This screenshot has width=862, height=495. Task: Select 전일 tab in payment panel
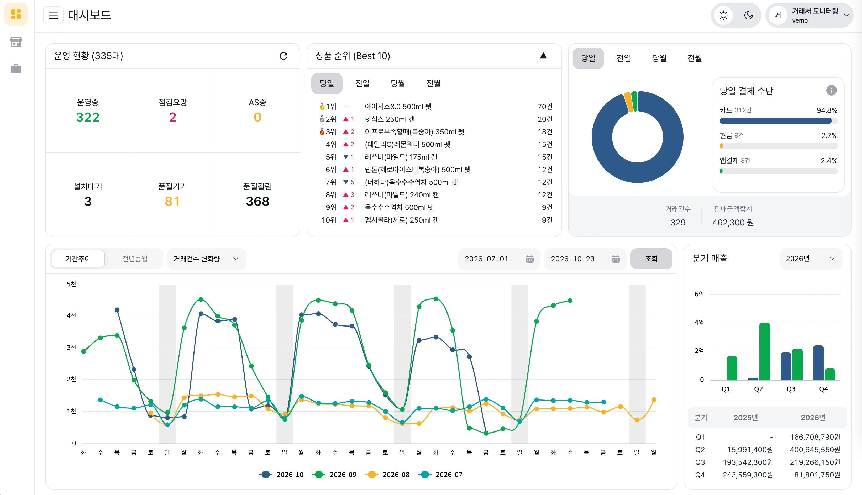(624, 58)
